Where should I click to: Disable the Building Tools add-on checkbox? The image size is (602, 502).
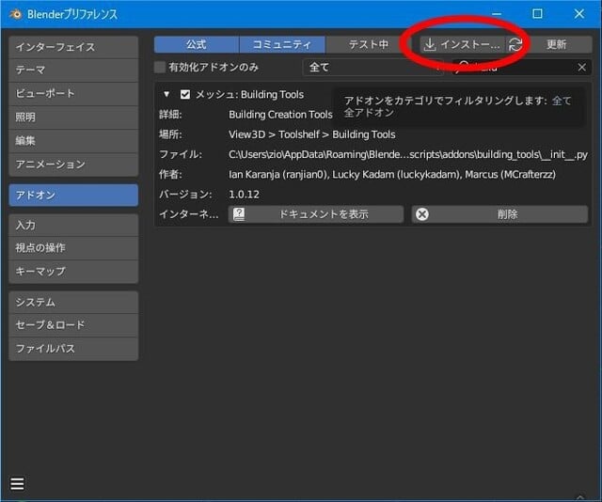point(185,94)
